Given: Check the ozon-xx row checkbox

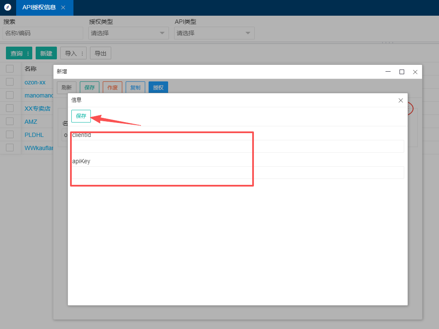Looking at the screenshot, I should (x=10, y=82).
